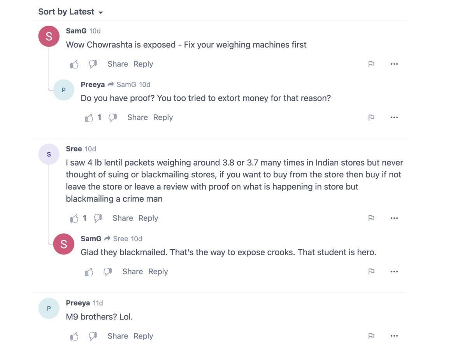Upvote Preeya's "M9 brothers" comment

coord(74,336)
